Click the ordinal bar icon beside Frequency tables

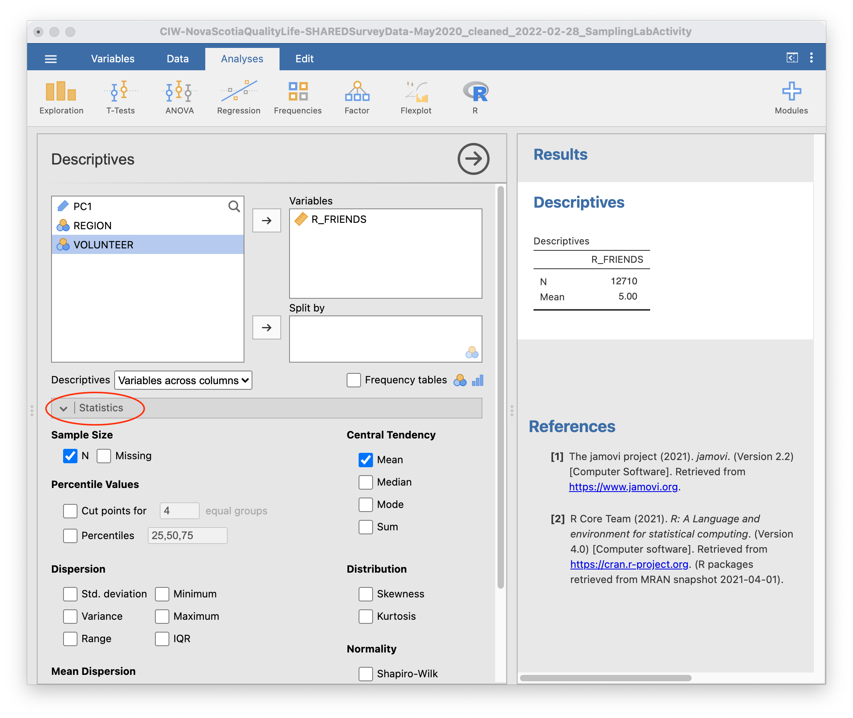(x=478, y=381)
